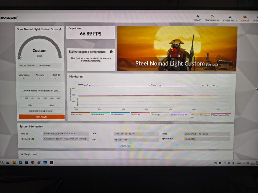This screenshot has width=258, height=193.
Task: Click the network icon in system tray
Action: click(244, 163)
